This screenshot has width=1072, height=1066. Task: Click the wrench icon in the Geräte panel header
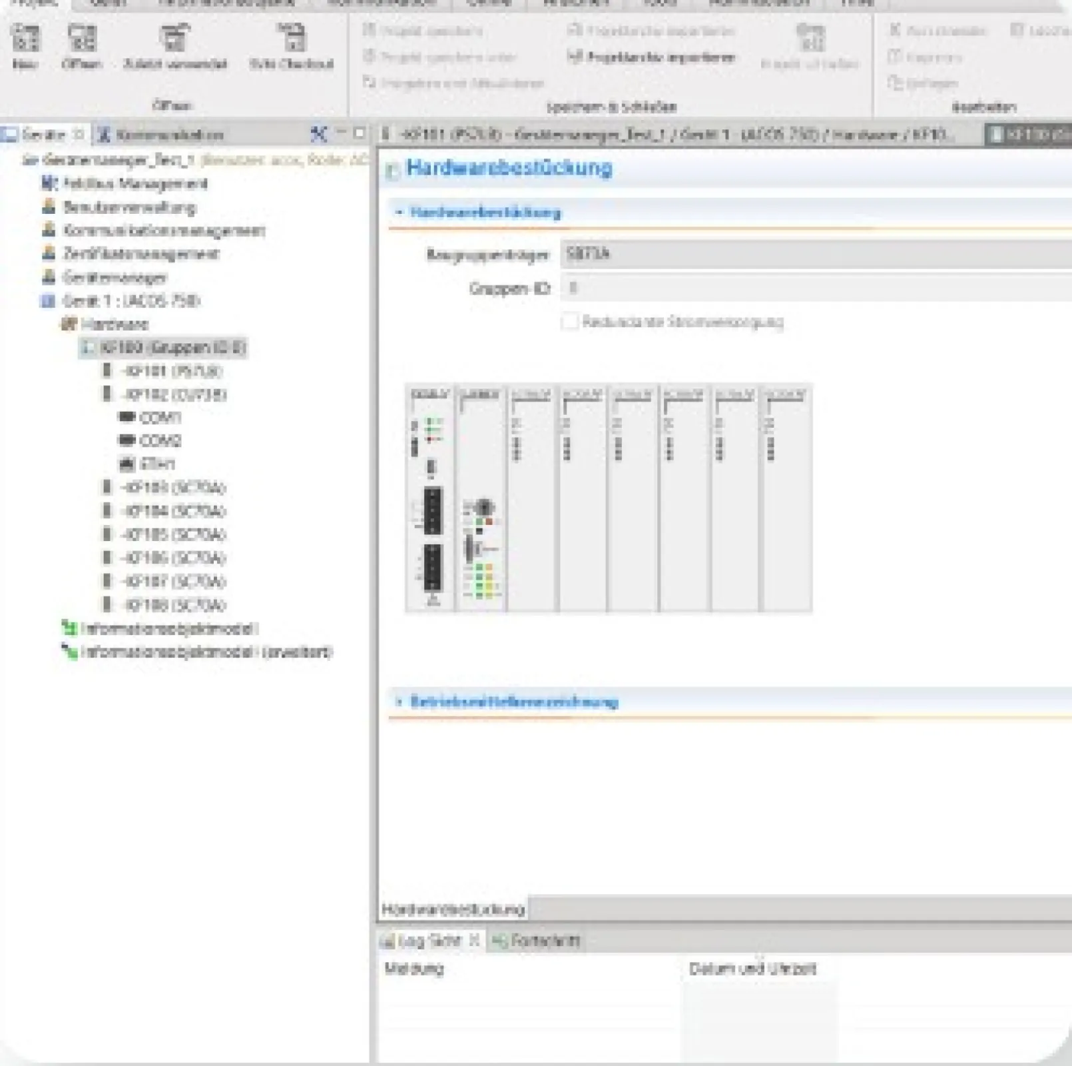[318, 135]
